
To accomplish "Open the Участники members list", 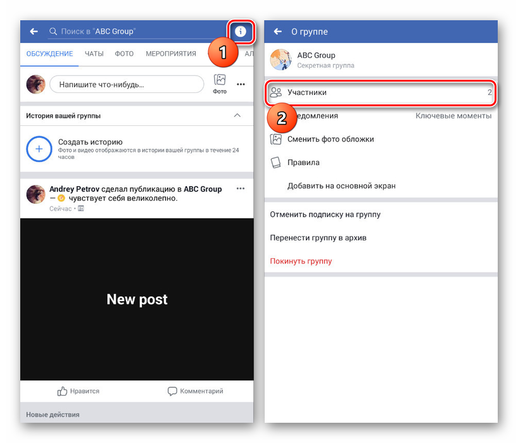I will (381, 93).
